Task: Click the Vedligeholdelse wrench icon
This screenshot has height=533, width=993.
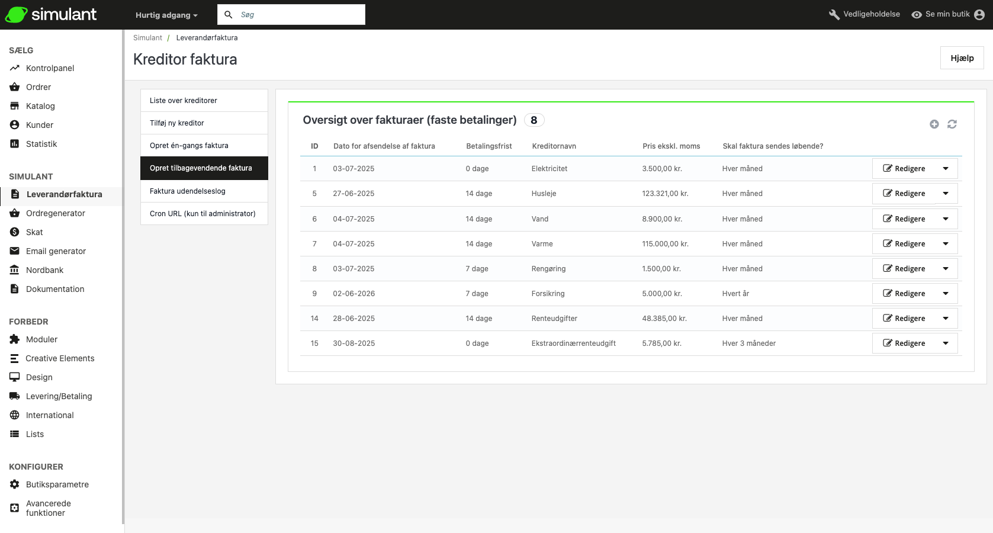Action: click(x=834, y=15)
